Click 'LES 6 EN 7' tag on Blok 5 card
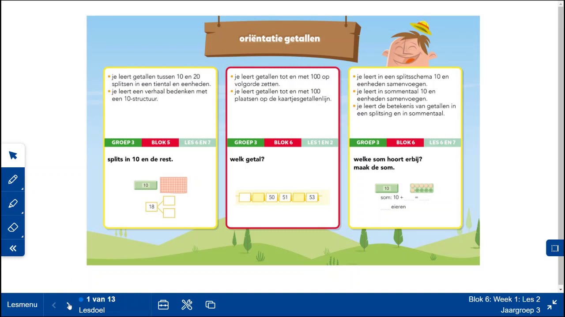Image resolution: width=565 pixels, height=317 pixels. (197, 143)
